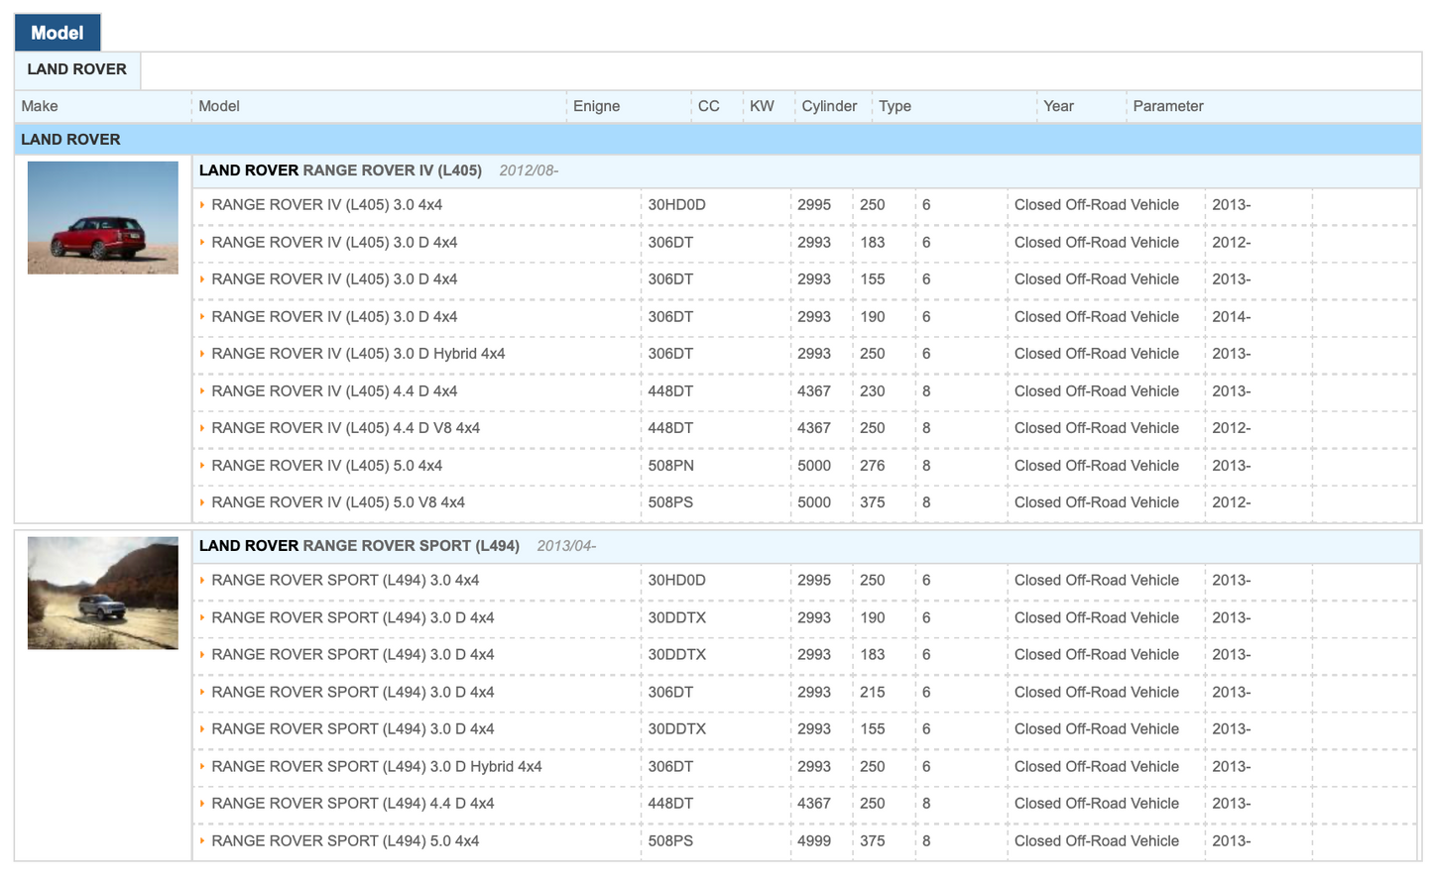Click the red Range Rover IV thumbnail

(103, 218)
